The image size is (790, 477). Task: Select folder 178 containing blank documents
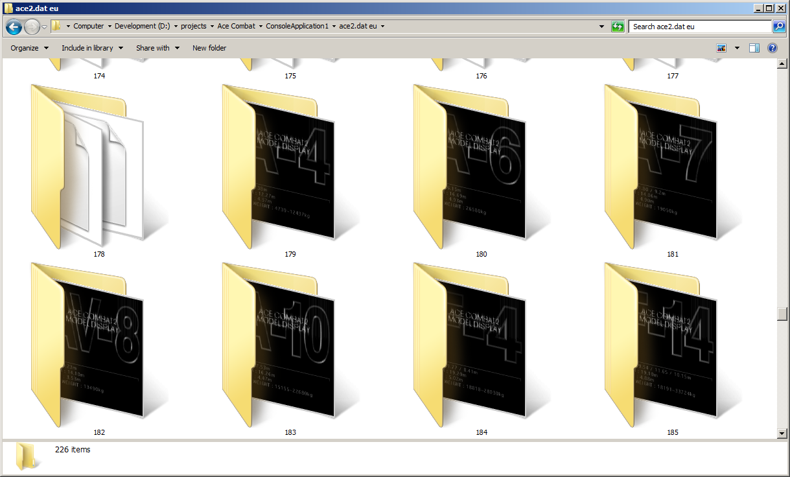tap(87, 169)
